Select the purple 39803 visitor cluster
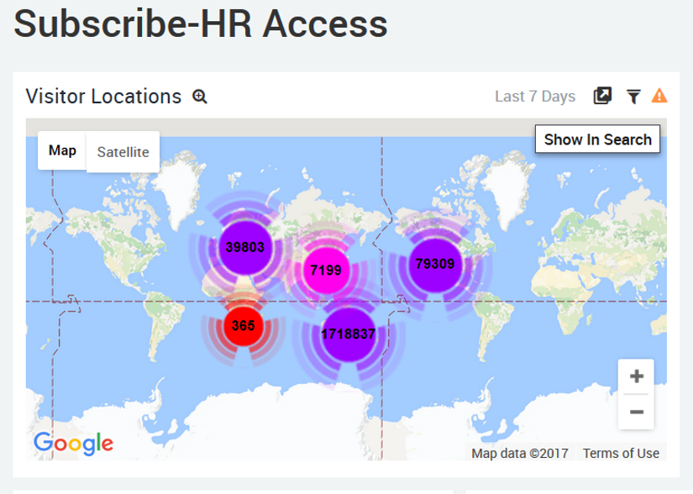The width and height of the screenshot is (693, 494). coord(244,247)
